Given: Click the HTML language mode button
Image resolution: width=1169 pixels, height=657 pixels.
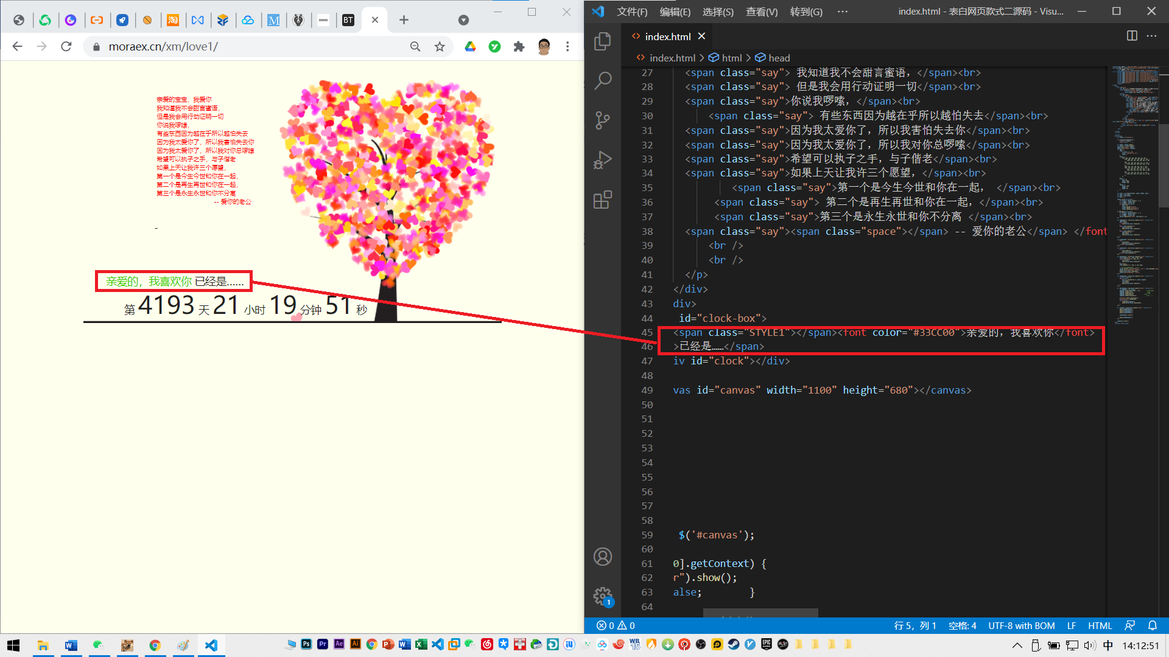Looking at the screenshot, I should (1100, 625).
